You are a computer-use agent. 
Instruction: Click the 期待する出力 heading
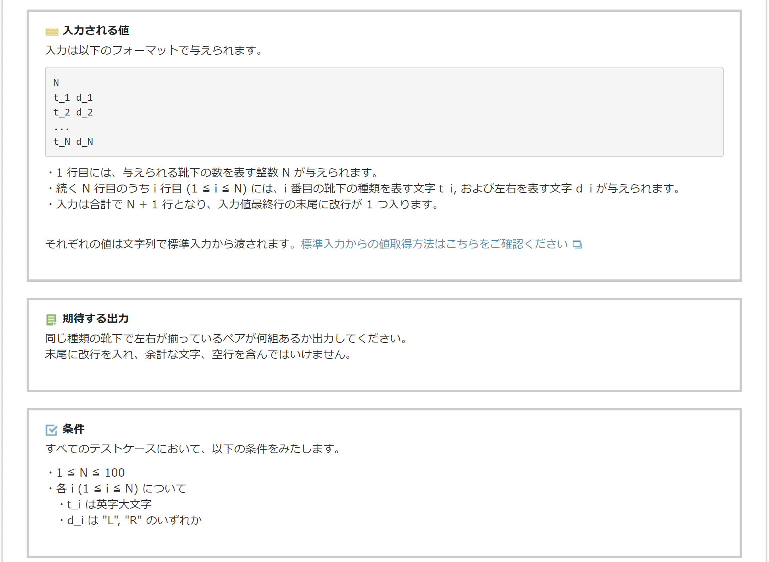[x=95, y=318]
